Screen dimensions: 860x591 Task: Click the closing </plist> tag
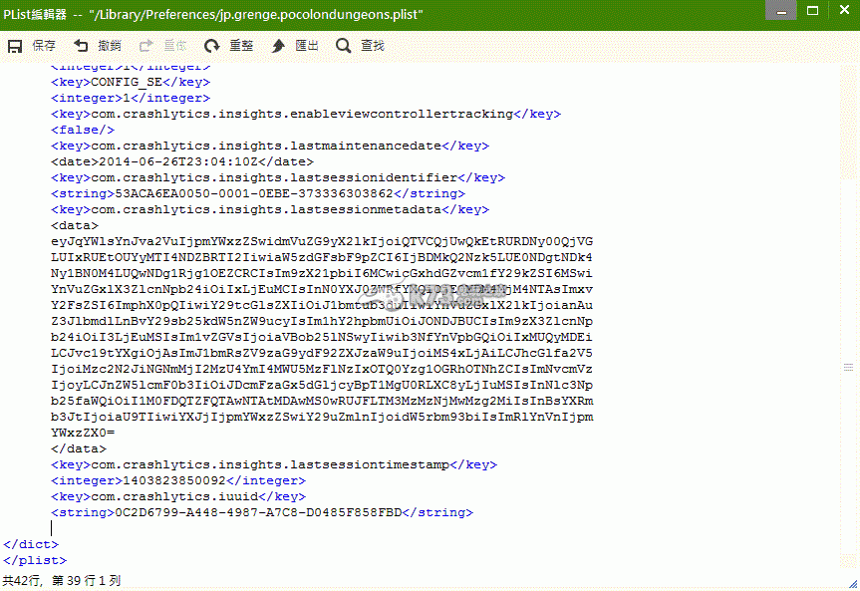tap(35, 560)
